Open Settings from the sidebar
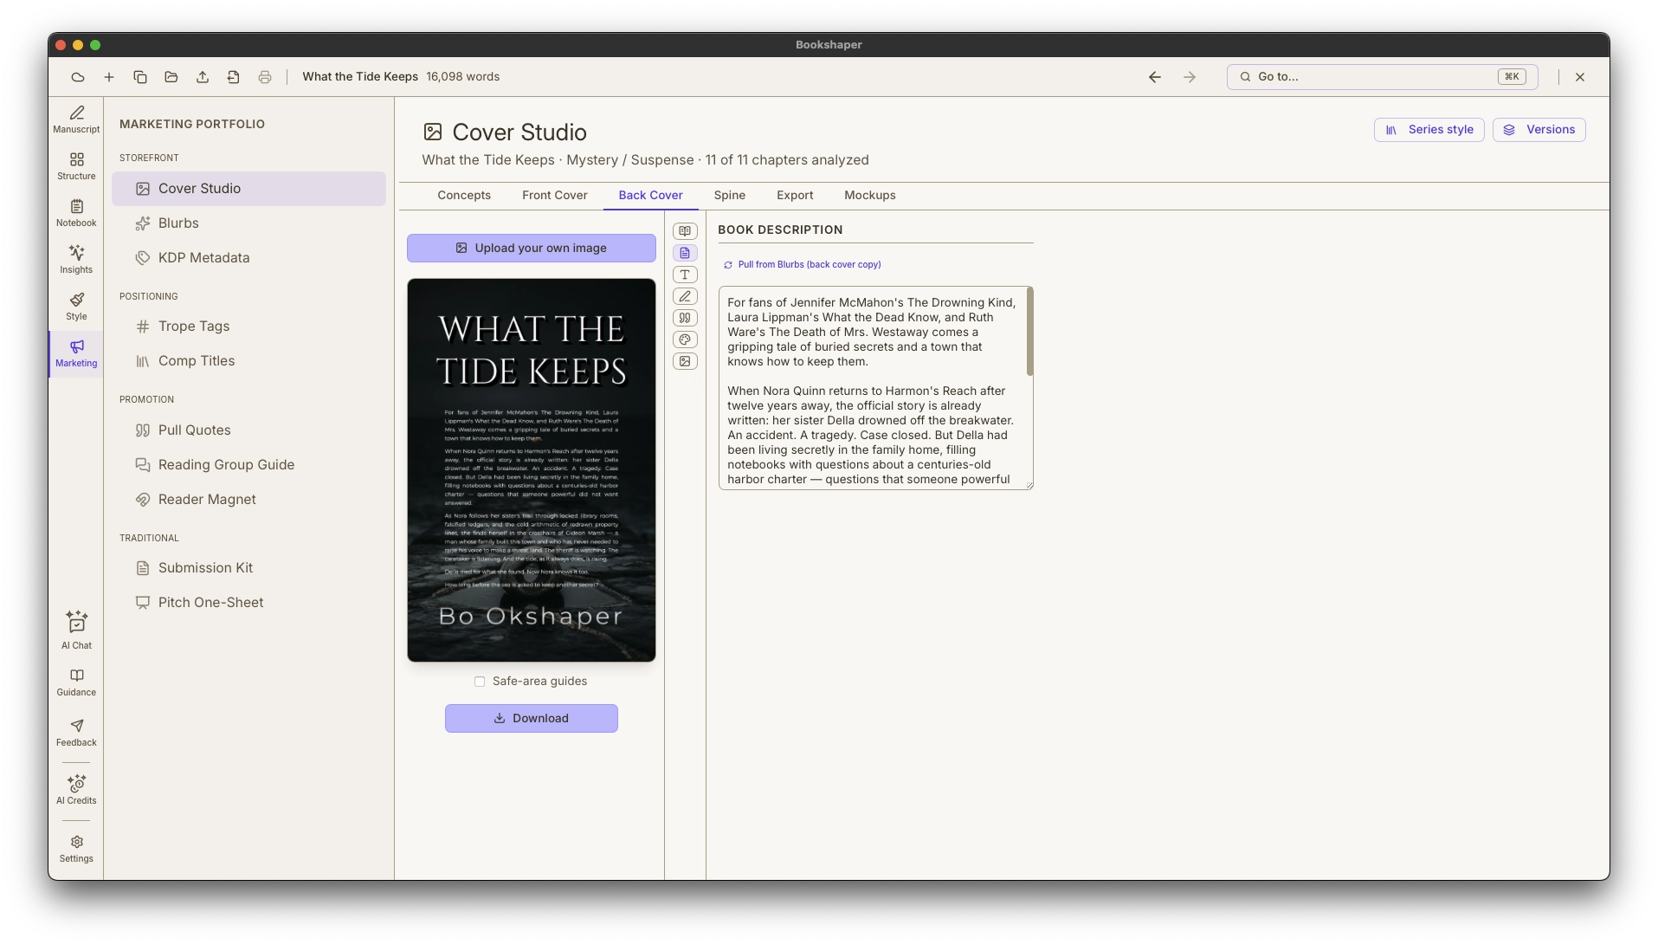 click(x=76, y=849)
